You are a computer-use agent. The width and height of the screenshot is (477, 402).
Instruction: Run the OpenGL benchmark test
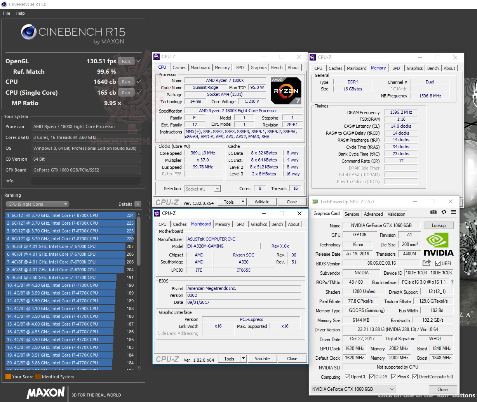click(126, 61)
